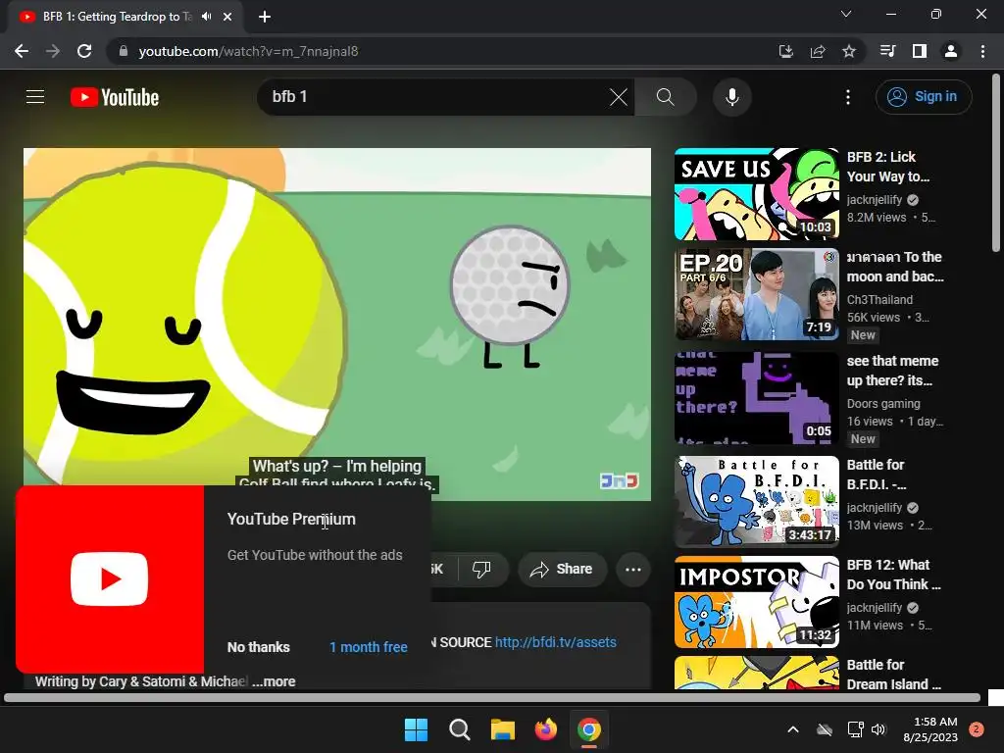Install app icon in the address bar
This screenshot has height=753, width=1004.
tap(785, 51)
